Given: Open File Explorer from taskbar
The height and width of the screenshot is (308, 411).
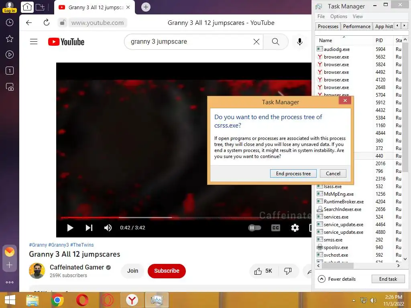Looking at the screenshot, I should click(x=33, y=300).
